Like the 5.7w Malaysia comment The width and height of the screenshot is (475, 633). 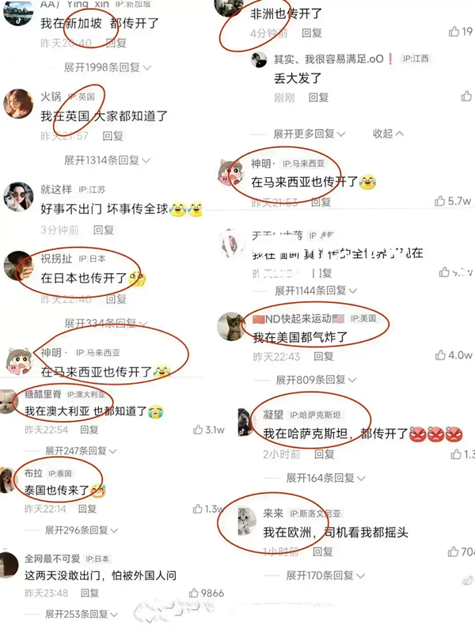pyautogui.click(x=440, y=201)
